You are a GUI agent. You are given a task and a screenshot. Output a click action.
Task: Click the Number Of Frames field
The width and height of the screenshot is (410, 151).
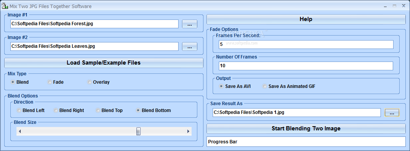306,66
